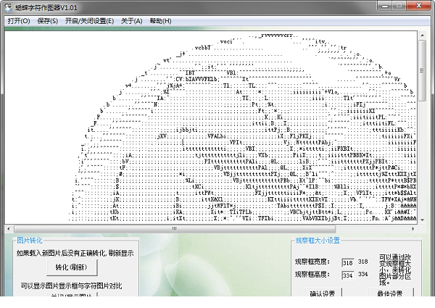Click the horizontal scrollbar thumb
This screenshot has width=435, height=308.
175,229
